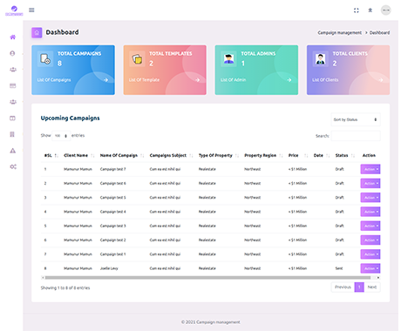Viewport: 401px width, 331px height.
Task: Open Action dropdown for Campaign test 7
Action: tap(370, 169)
